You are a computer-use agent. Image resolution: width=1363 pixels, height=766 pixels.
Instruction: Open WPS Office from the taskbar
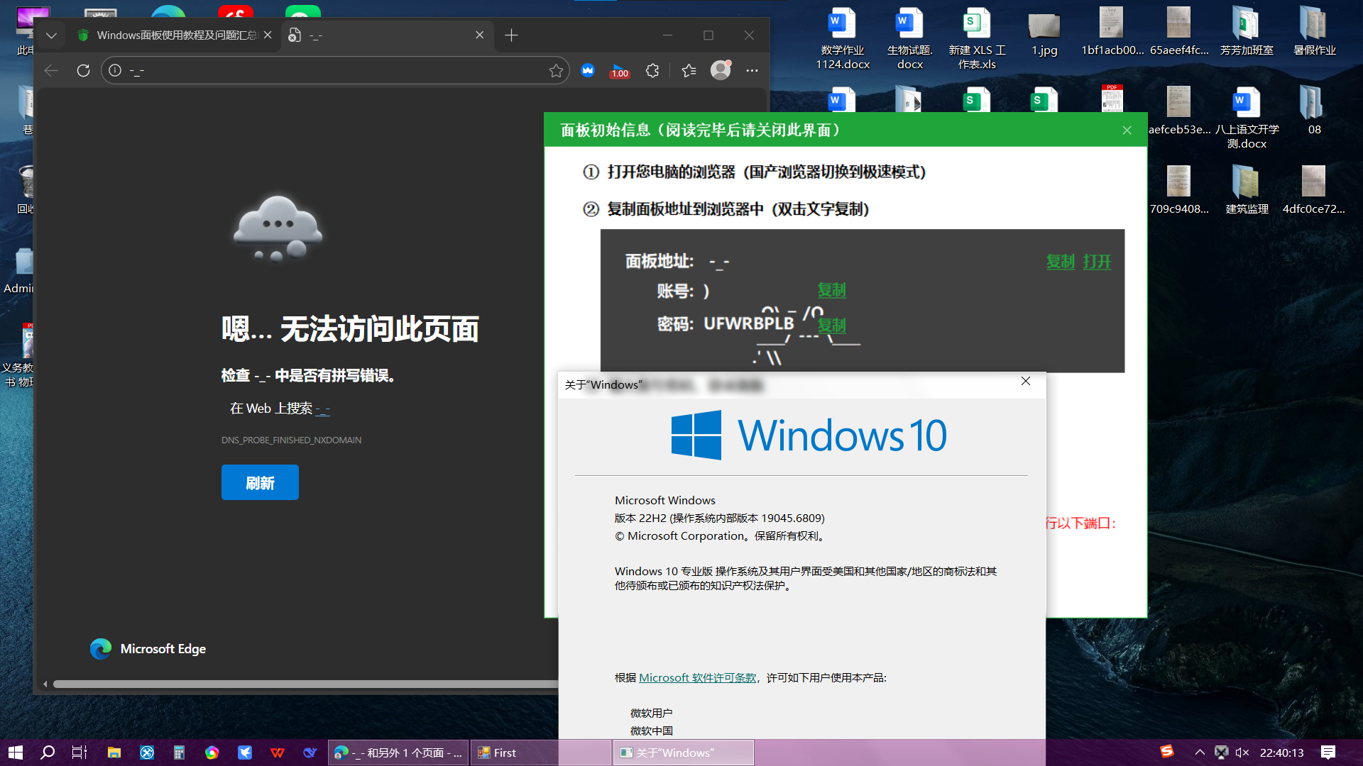(x=277, y=753)
